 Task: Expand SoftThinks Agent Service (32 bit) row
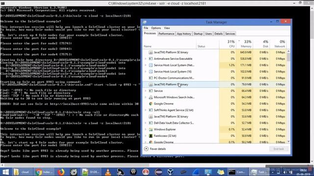(x=146, y=110)
